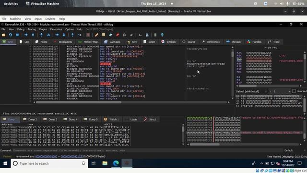The image size is (307, 173).
Task: Click the status bar start address link
Action: (x=46, y=156)
